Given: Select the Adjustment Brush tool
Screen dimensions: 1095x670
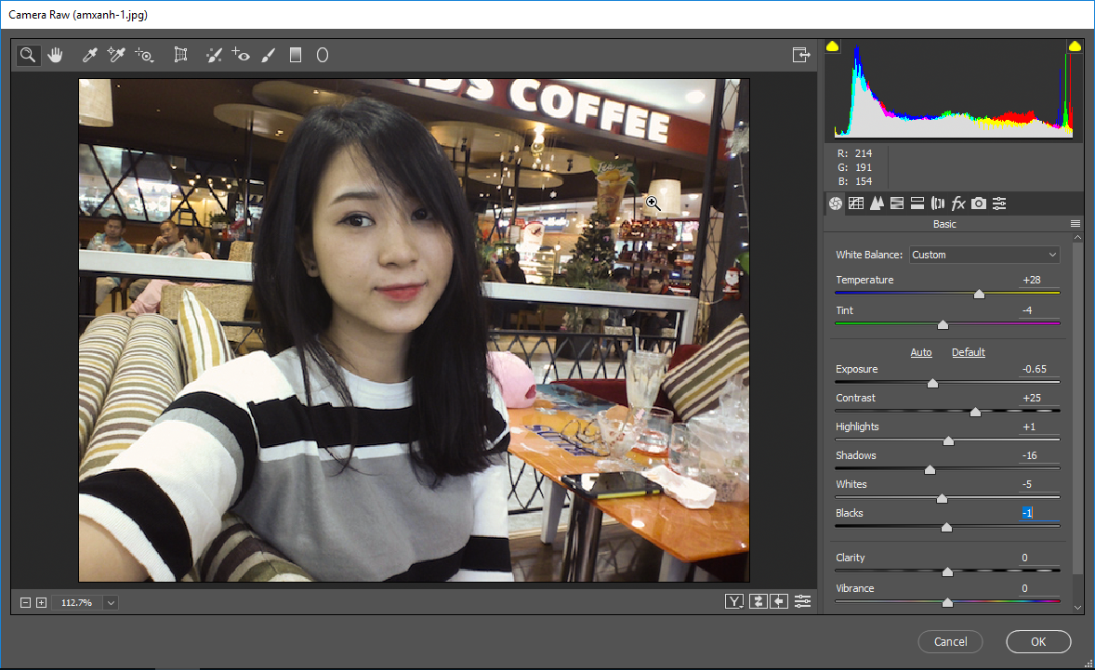Looking at the screenshot, I should coord(268,55).
